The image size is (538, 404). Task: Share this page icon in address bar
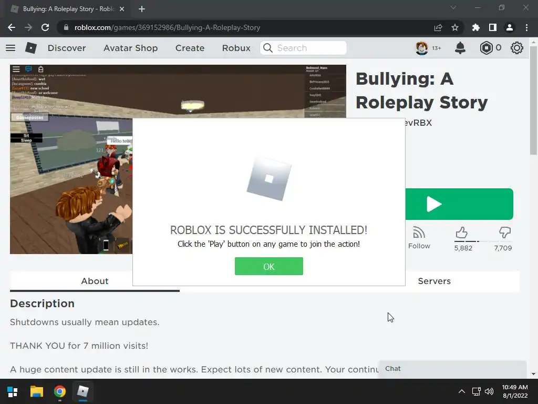[x=438, y=27]
